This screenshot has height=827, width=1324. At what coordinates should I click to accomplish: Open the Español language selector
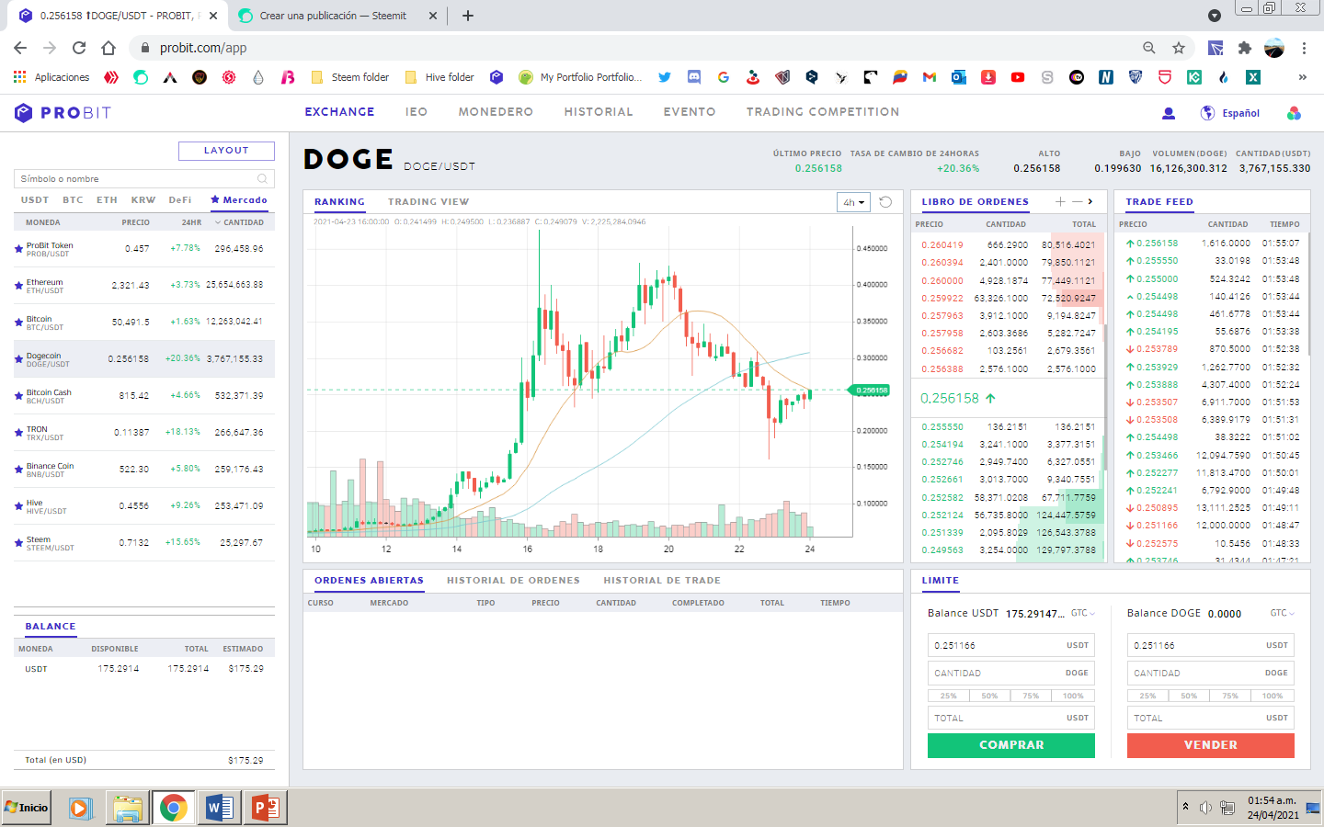click(1240, 113)
